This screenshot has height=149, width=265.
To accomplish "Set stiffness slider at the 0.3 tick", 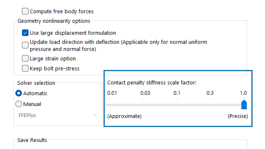I will [210, 105].
